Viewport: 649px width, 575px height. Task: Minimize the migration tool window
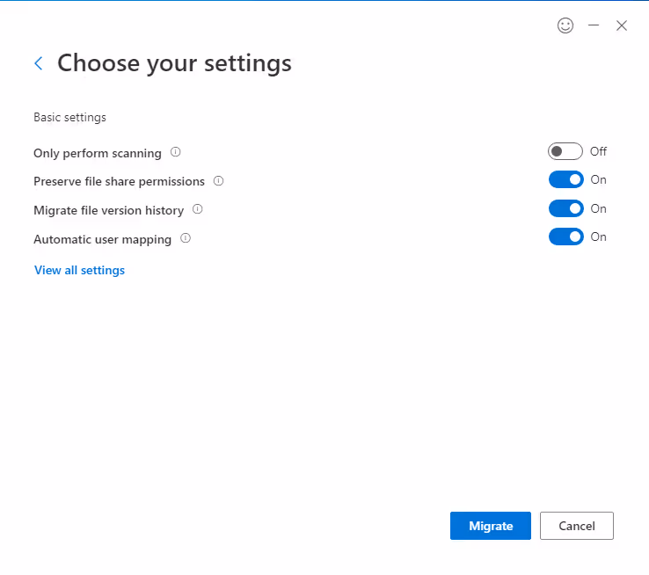594,25
